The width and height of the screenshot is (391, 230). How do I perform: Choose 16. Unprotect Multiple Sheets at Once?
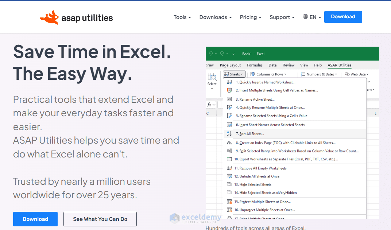(x=295, y=210)
